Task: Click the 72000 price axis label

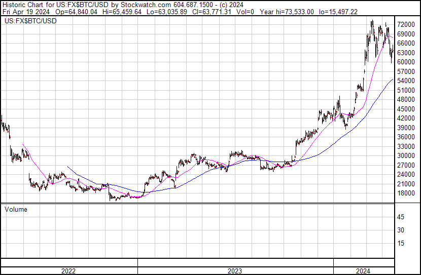Action: [x=406, y=24]
